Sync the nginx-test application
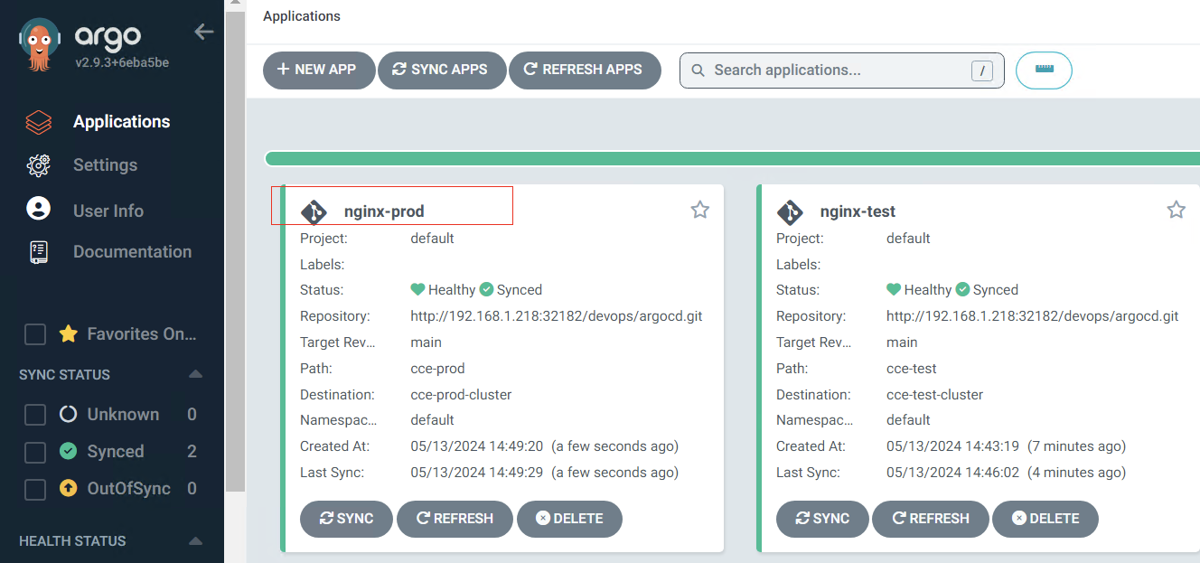The image size is (1200, 563). (x=822, y=519)
